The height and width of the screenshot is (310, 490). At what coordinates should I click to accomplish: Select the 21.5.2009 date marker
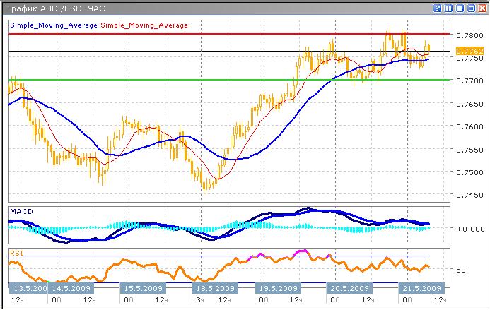421,289
